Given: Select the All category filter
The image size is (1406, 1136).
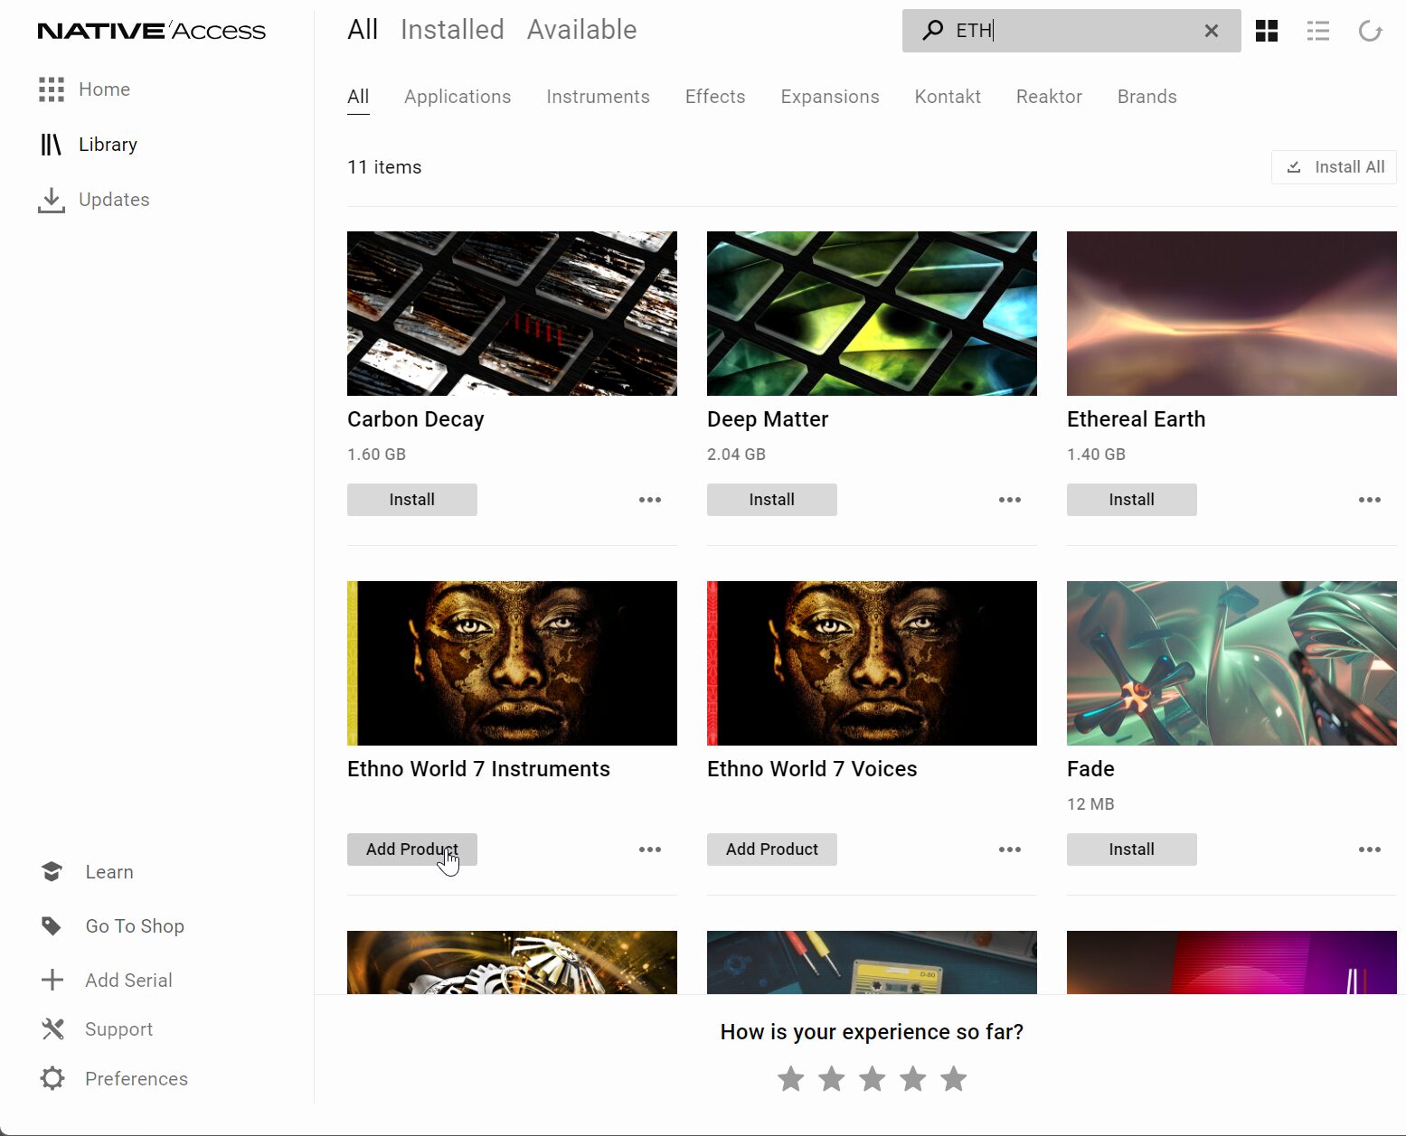Looking at the screenshot, I should pos(358,97).
